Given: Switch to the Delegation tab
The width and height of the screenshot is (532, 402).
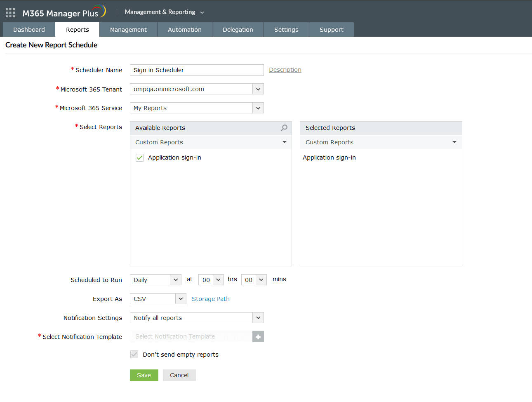Looking at the screenshot, I should (x=238, y=30).
